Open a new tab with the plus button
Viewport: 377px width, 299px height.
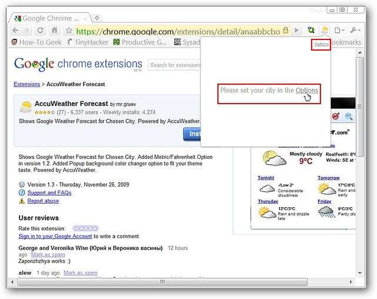tap(97, 18)
